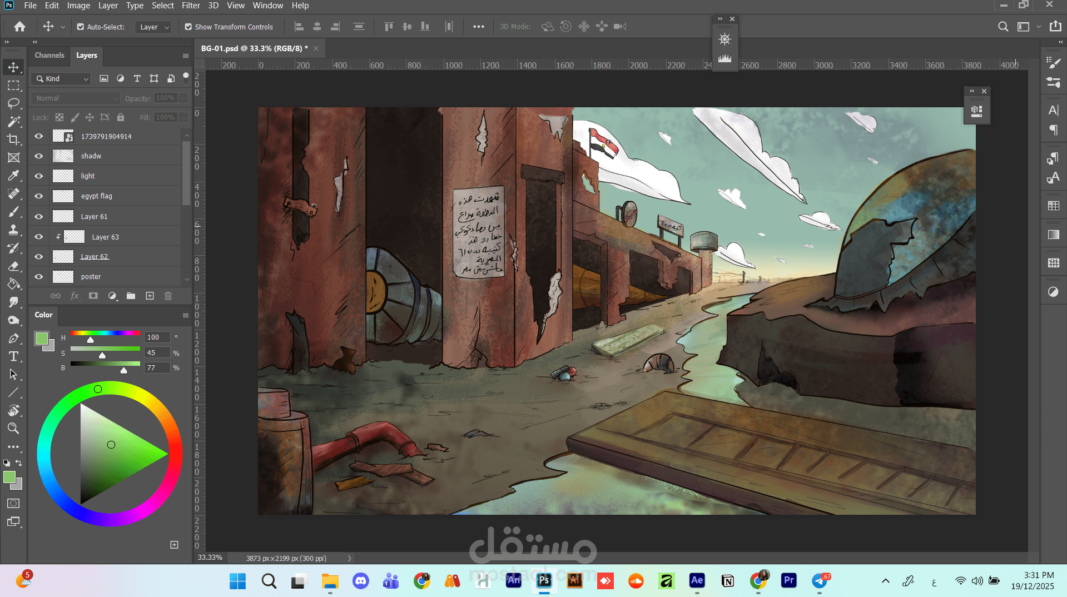
Task: Open the Filter menu
Action: (x=191, y=6)
